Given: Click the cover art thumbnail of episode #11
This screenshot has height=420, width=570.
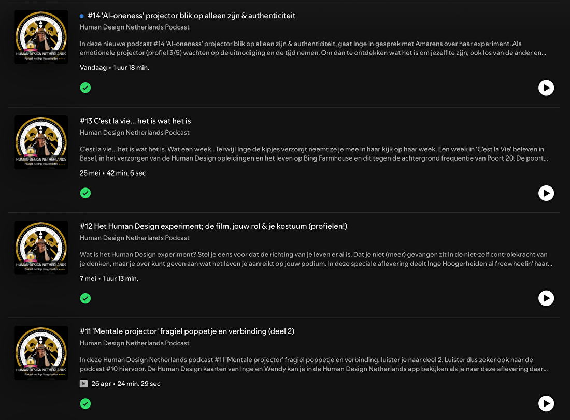Looking at the screenshot, I should click(41, 353).
